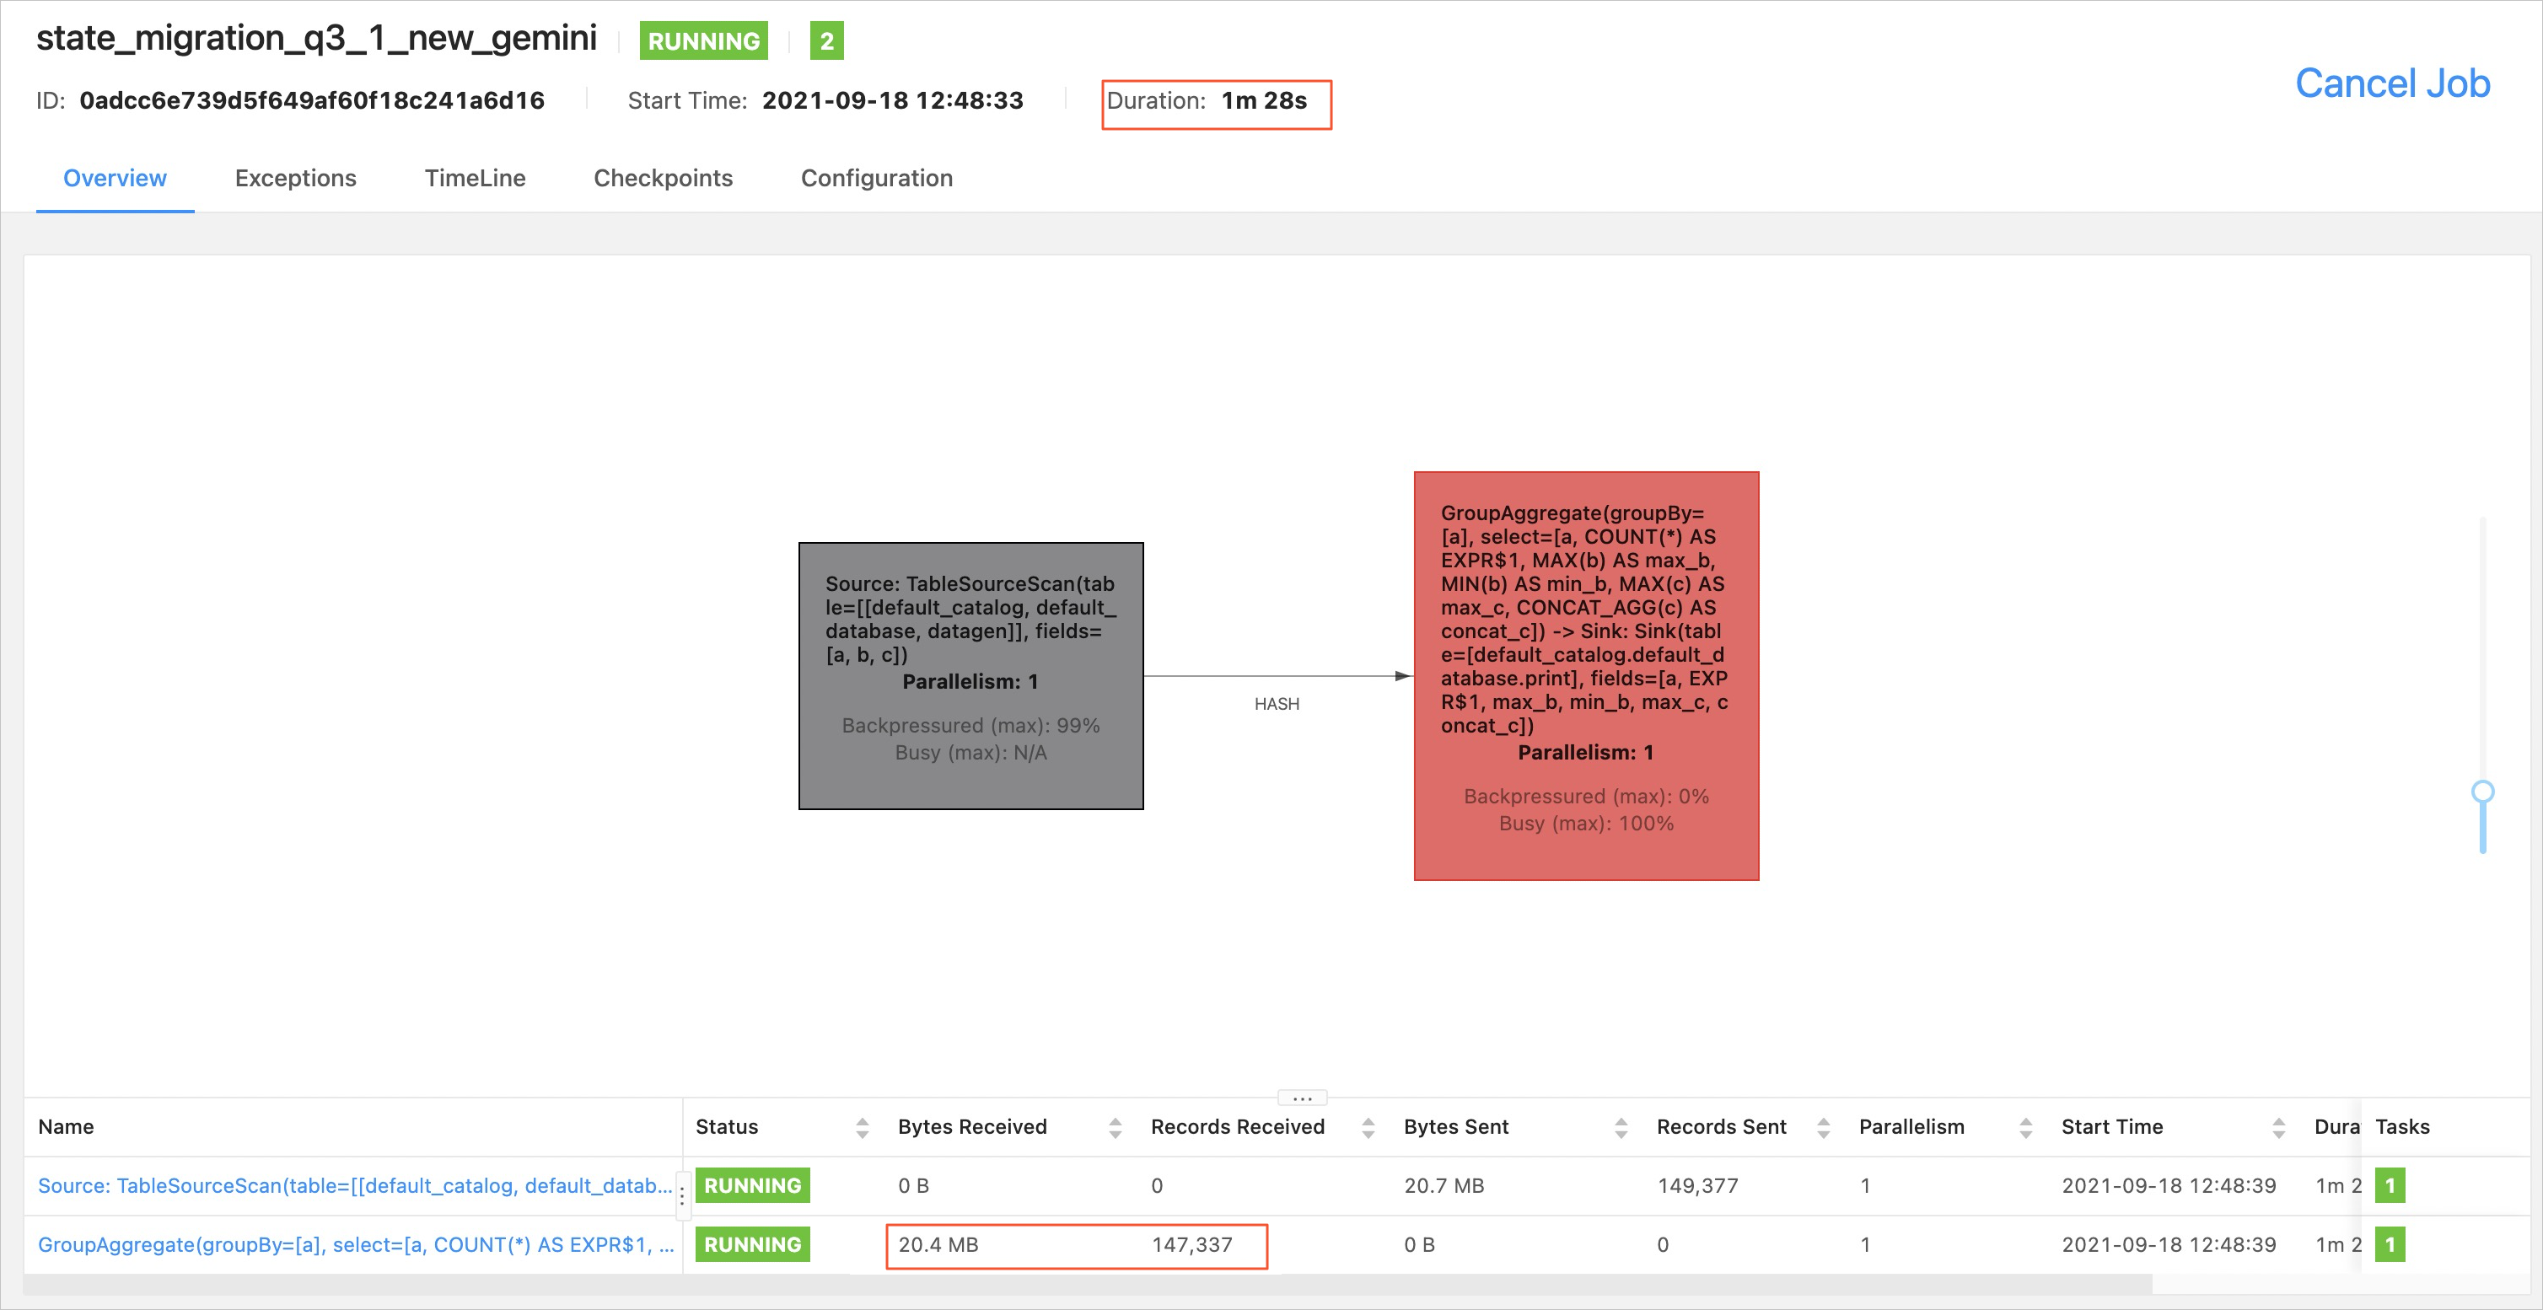Go to the Configuration tab

[876, 178]
